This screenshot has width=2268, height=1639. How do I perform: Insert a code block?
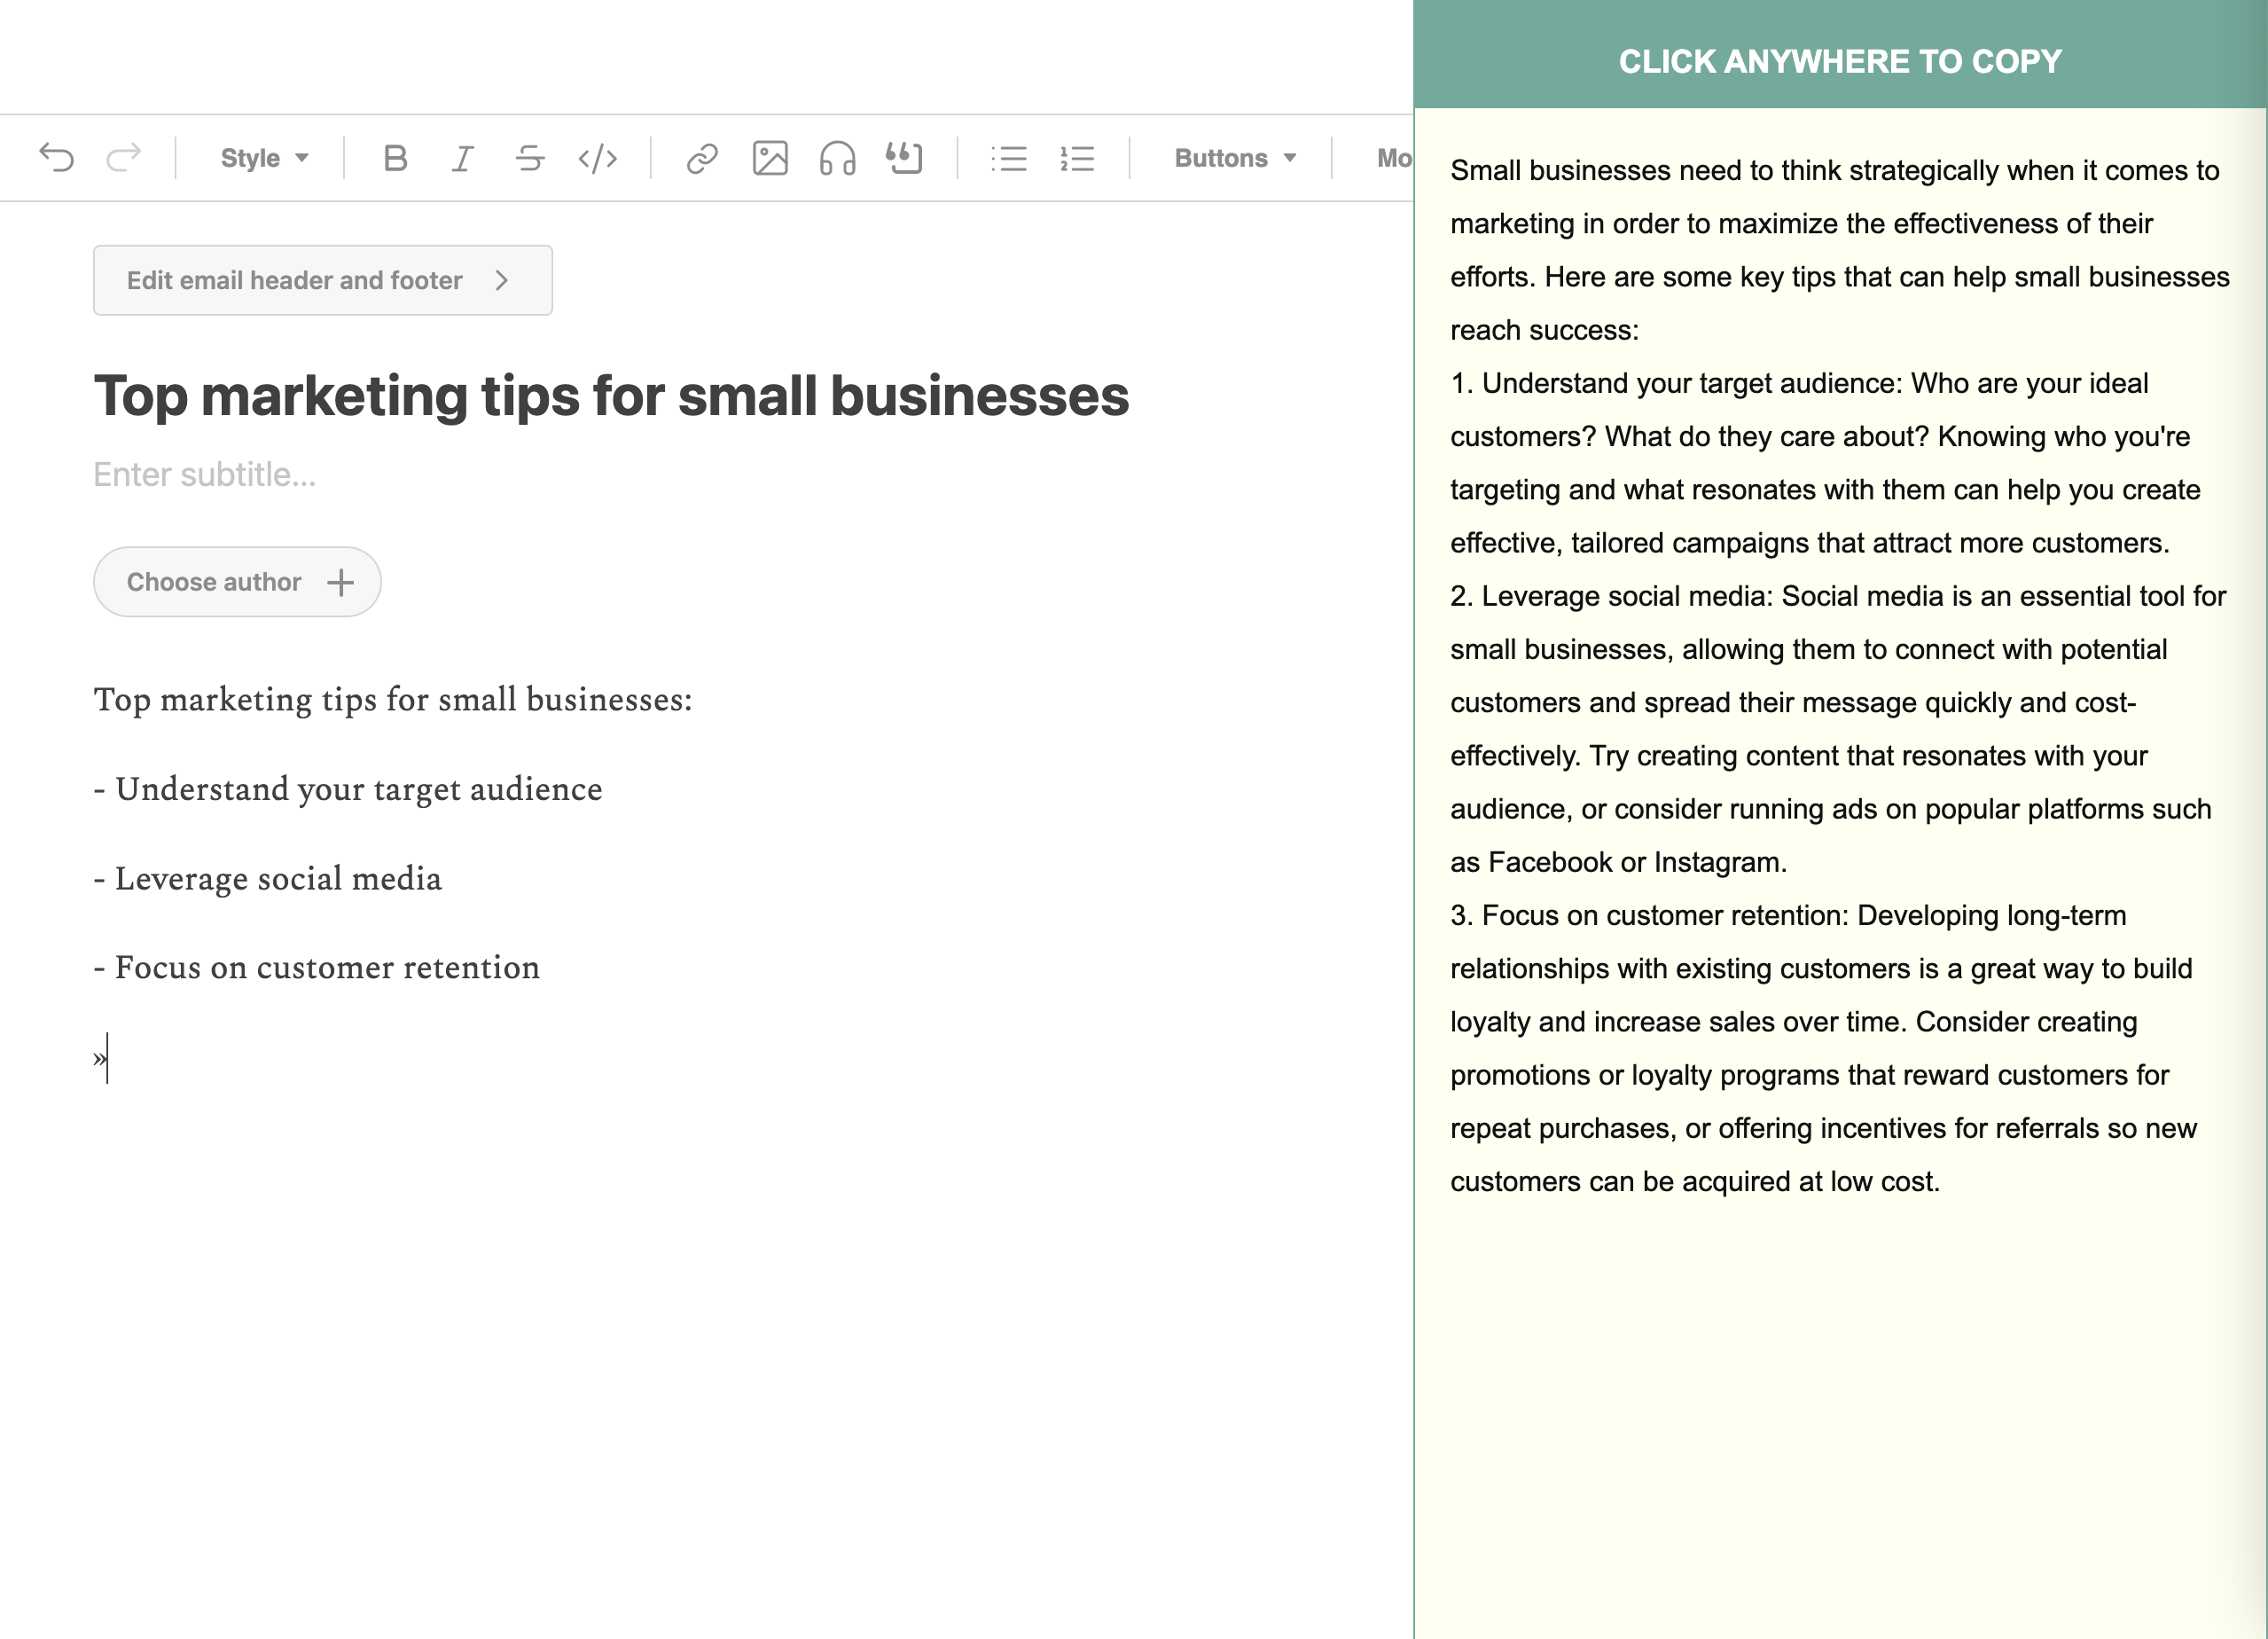[598, 158]
